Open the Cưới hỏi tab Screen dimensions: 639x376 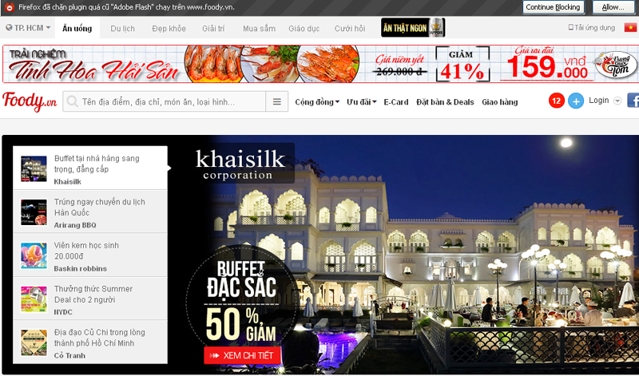tap(350, 29)
